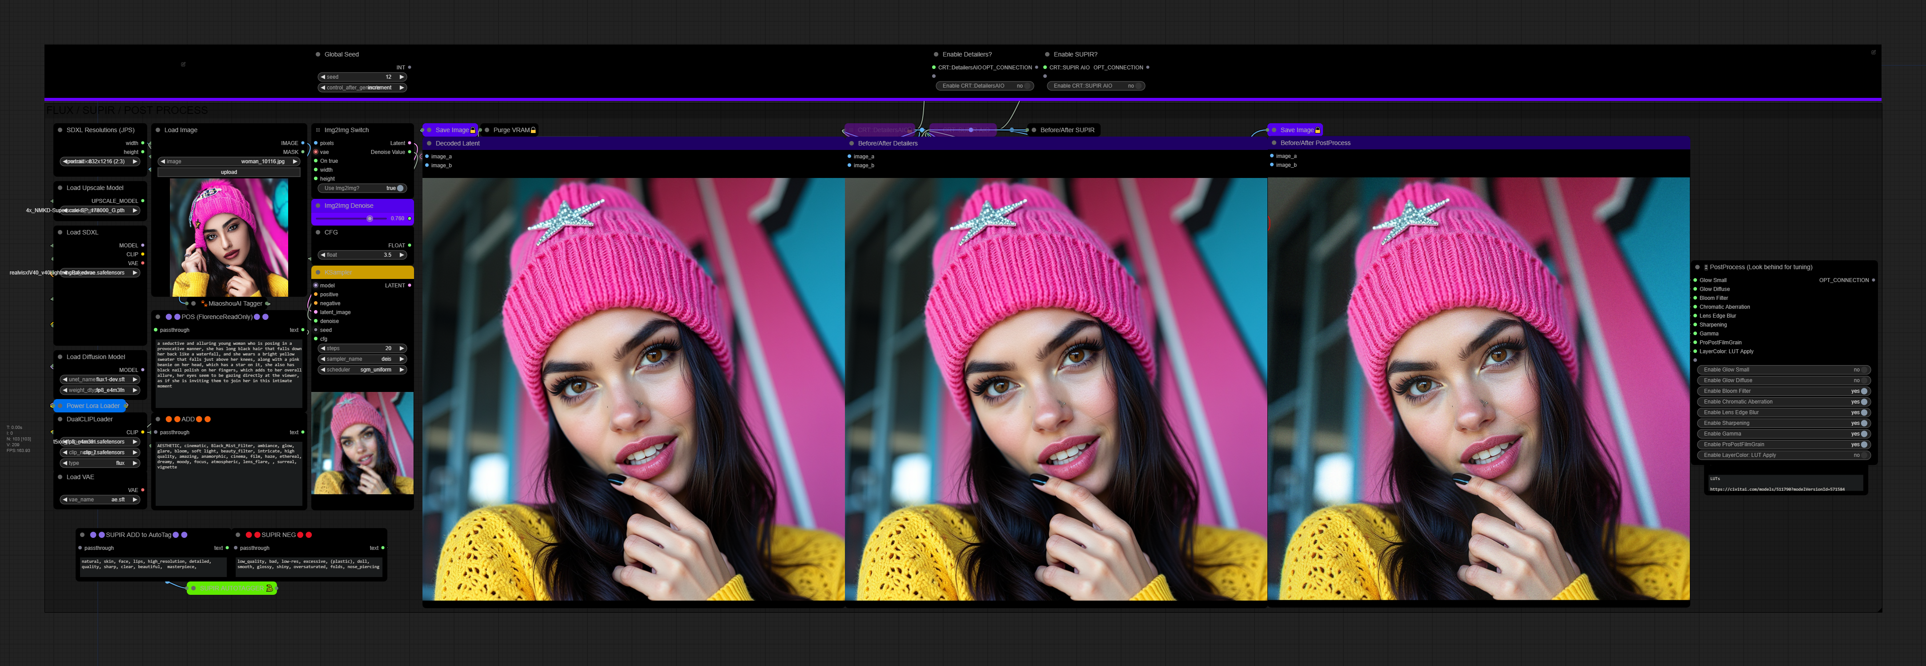Adjust the Img2Img Denoise slider handle

coord(370,218)
